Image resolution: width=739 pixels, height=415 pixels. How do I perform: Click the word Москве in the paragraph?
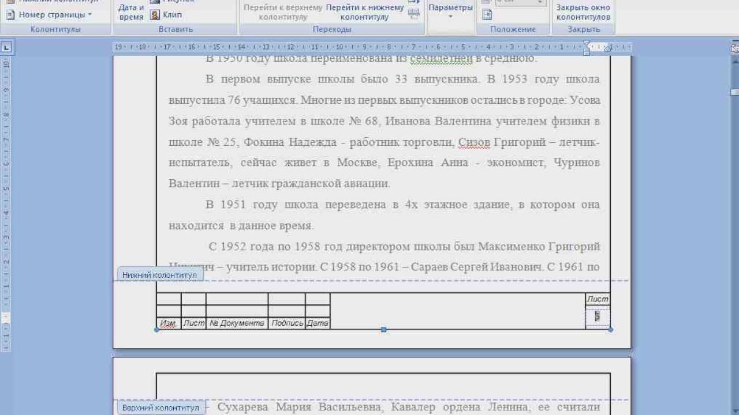point(359,163)
